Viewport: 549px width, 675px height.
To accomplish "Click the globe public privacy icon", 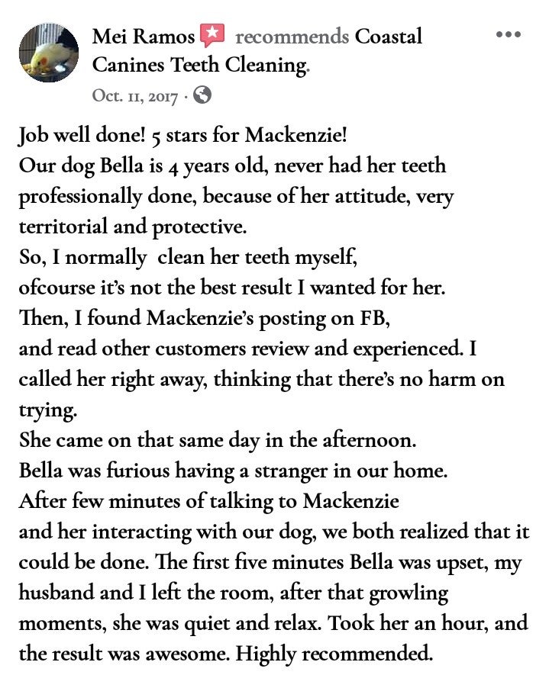I will [202, 95].
